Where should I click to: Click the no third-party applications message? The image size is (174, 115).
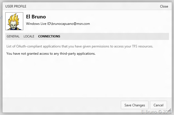51,53
